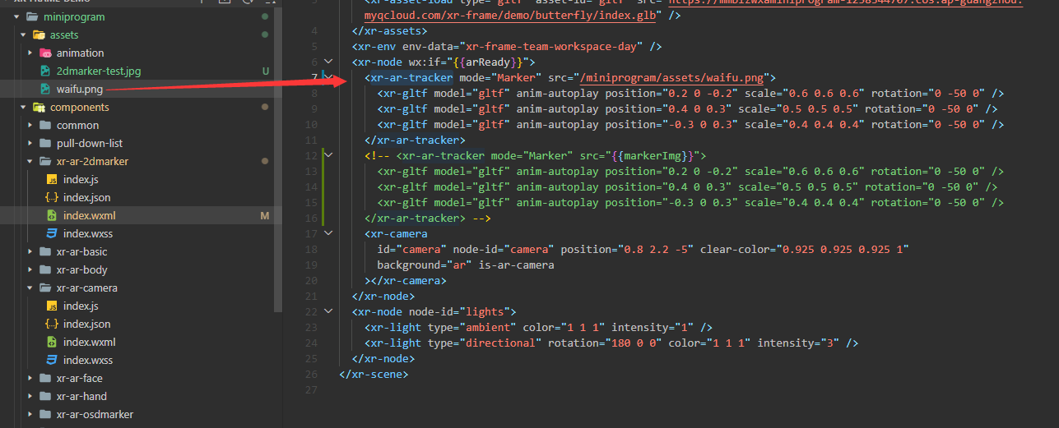1059x428 pixels.
Task: Click the JS icon of index.js in xr-ar-2dmarker
Action: click(x=52, y=179)
